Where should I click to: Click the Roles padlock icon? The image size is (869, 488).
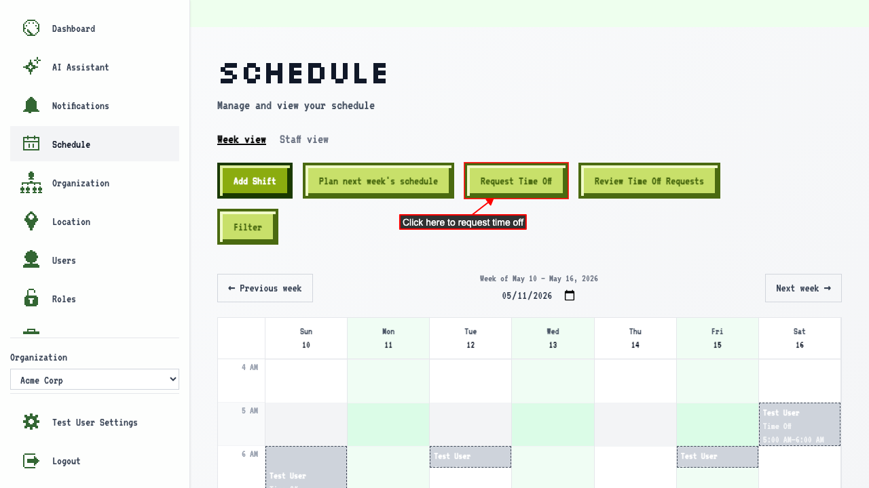31,298
